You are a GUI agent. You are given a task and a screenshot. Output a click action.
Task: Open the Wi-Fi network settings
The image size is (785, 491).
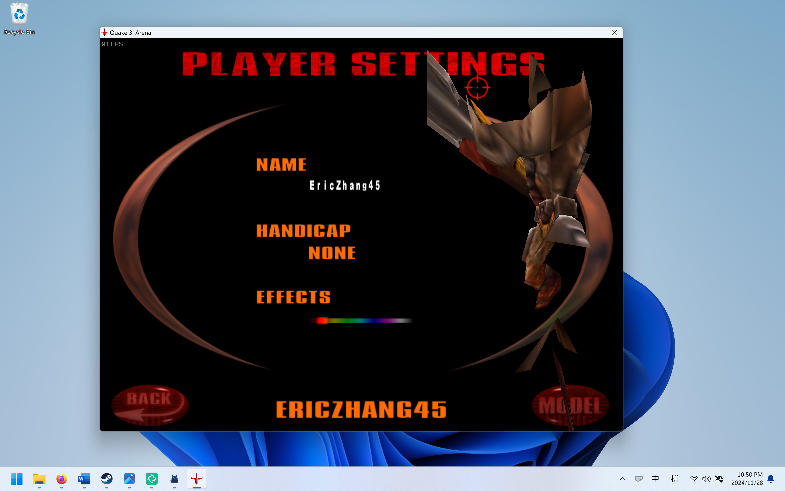[x=694, y=479]
